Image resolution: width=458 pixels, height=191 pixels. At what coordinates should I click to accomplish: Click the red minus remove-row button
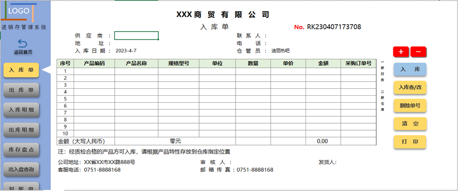(x=418, y=52)
